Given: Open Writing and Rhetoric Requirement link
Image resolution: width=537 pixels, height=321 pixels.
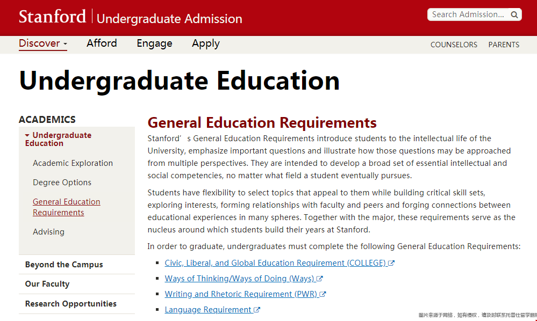Looking at the screenshot, I should [241, 294].
